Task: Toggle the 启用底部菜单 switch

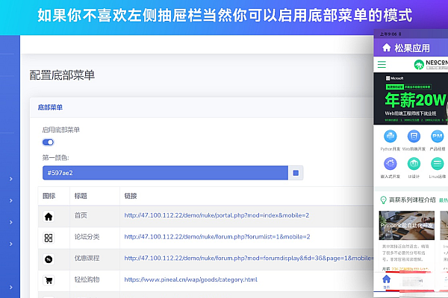Action: click(x=48, y=142)
